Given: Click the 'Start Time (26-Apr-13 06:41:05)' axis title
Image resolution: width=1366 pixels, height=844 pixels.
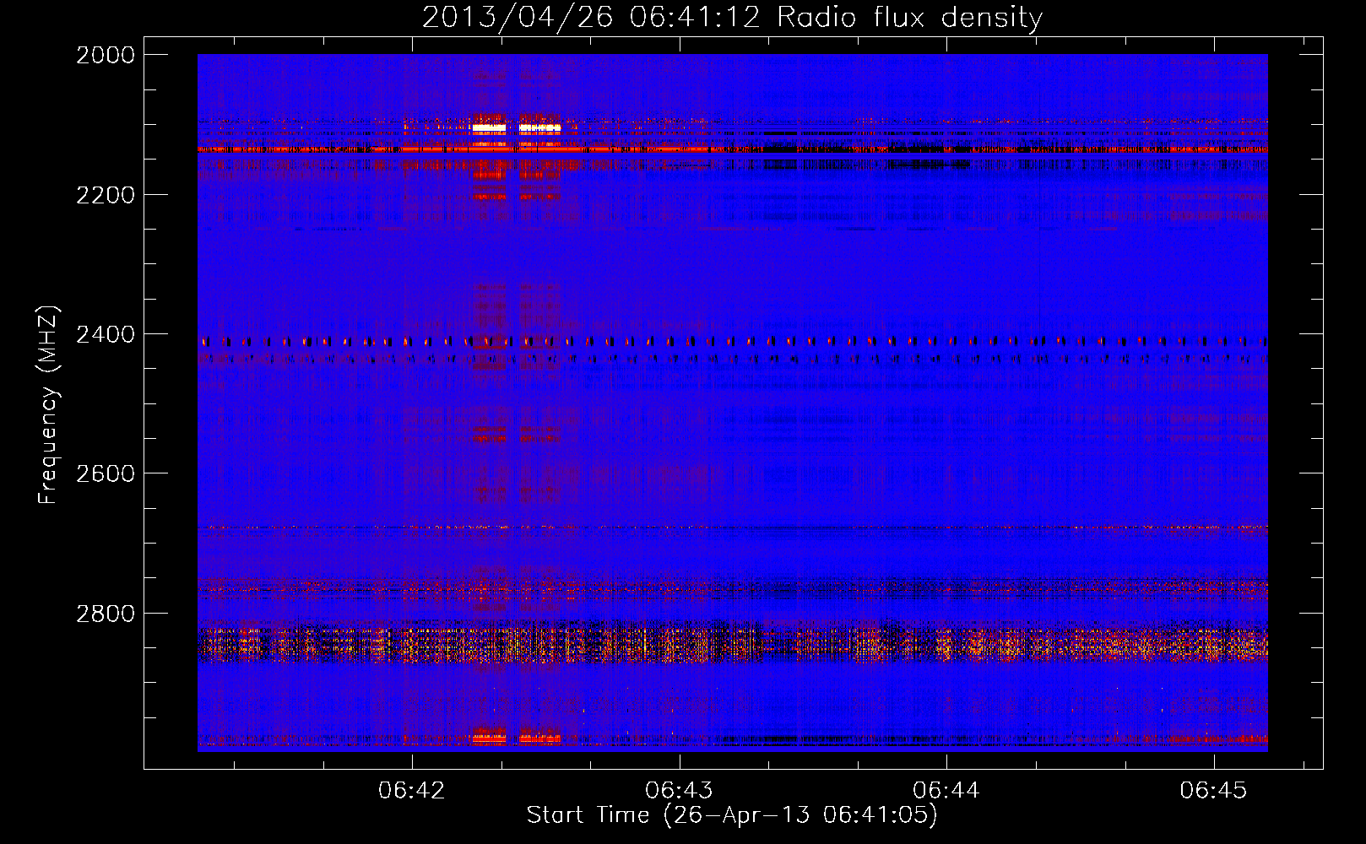Looking at the screenshot, I should (732, 815).
